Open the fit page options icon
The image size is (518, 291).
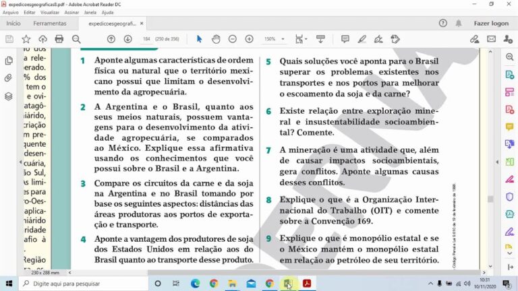point(300,39)
